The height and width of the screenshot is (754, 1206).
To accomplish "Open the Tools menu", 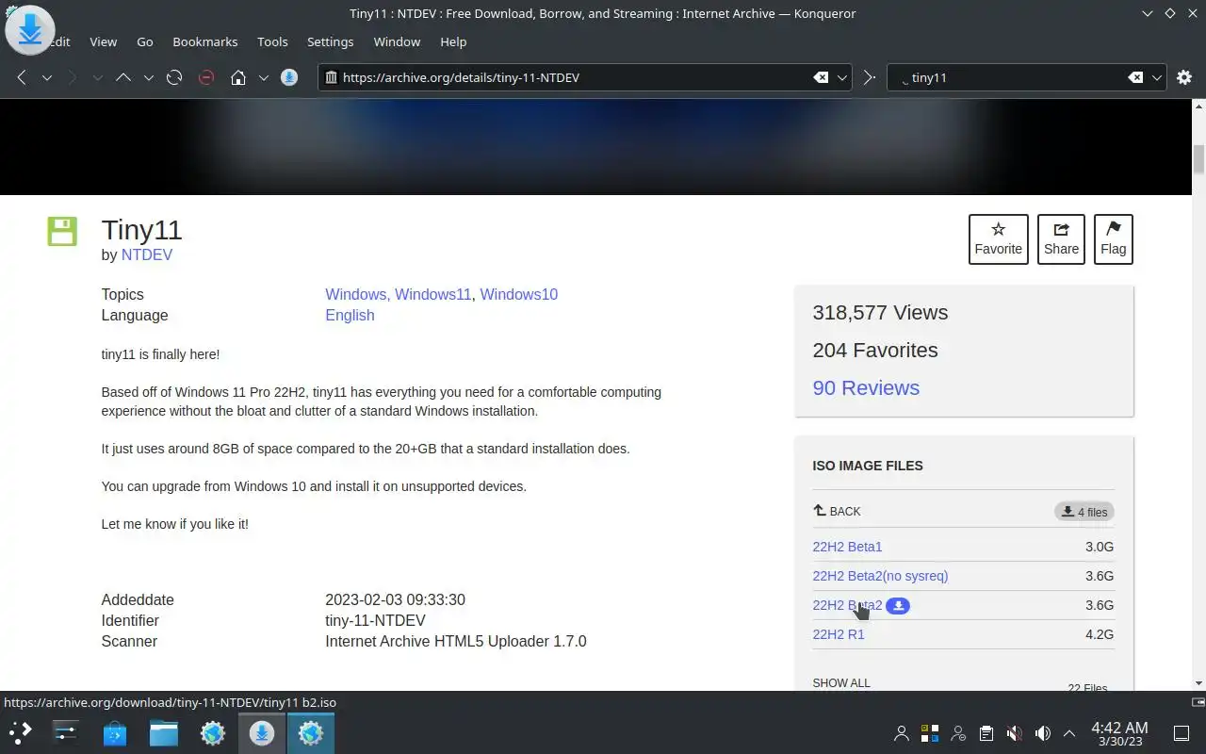I will pos(272,41).
